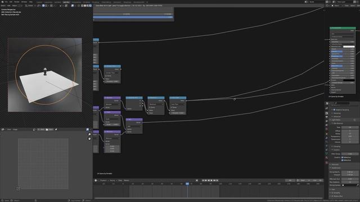Open Physics properties tab
The width and height of the screenshot is (360, 202).
pos(327,146)
